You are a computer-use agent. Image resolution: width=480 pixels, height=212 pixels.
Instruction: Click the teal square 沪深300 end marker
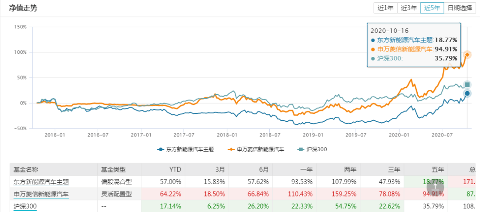467,85
